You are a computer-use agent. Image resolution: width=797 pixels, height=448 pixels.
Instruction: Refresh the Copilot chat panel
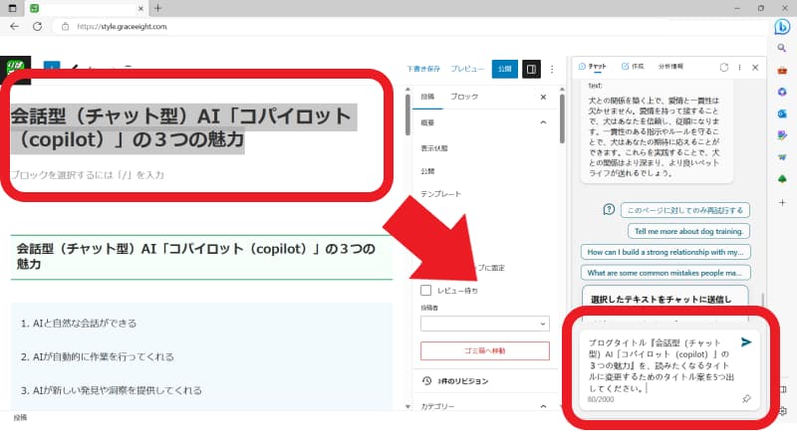point(724,67)
